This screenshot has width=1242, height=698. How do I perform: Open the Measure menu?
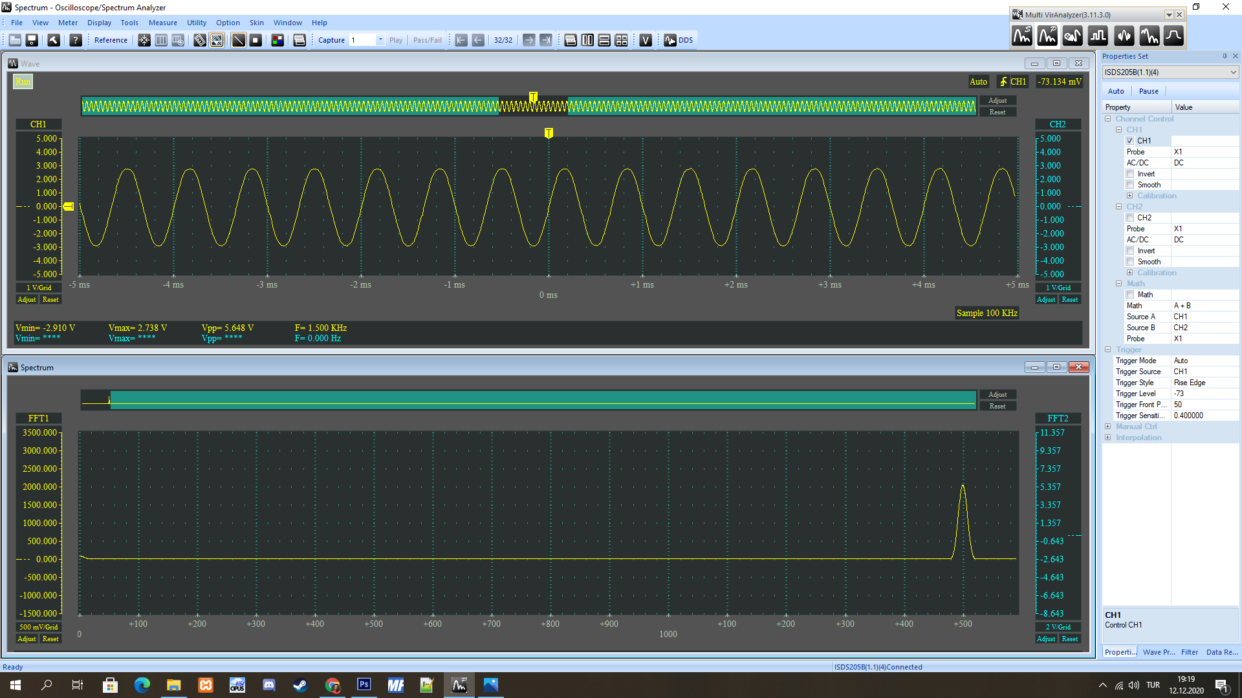[162, 23]
